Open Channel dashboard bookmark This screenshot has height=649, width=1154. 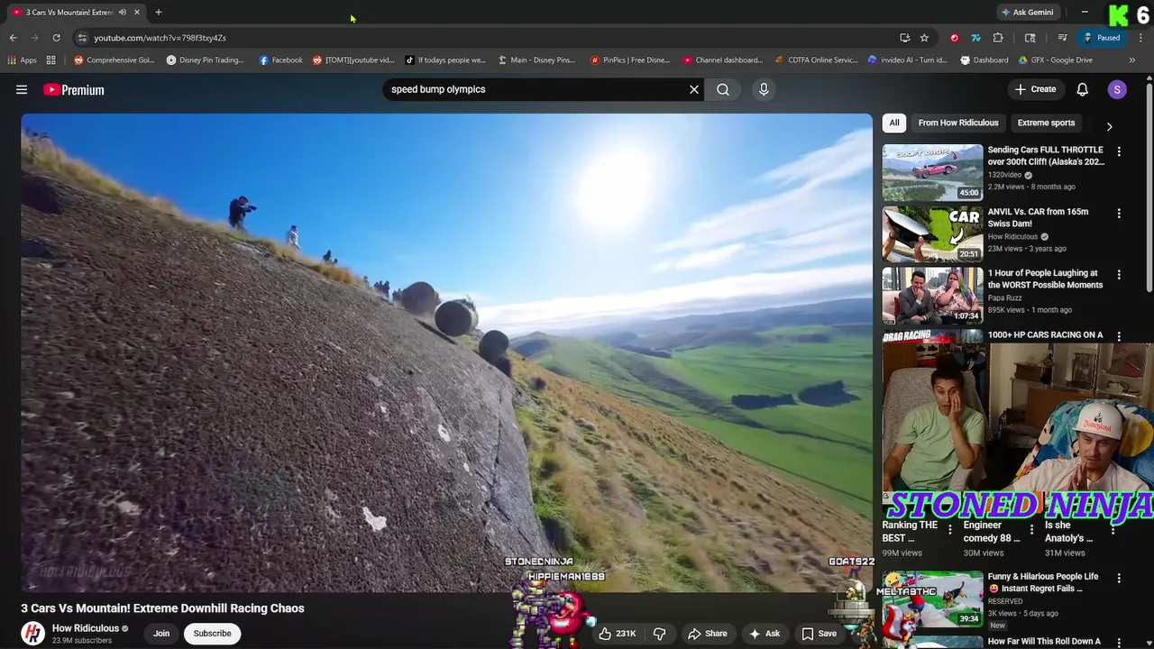pyautogui.click(x=723, y=60)
